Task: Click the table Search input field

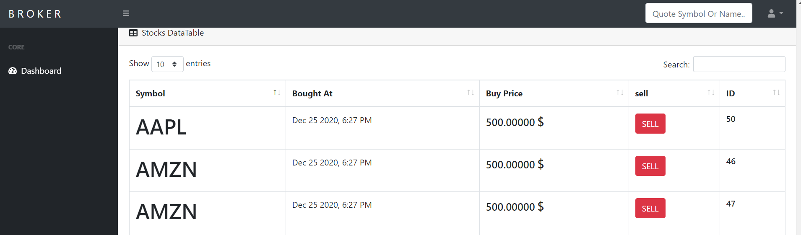Action: click(739, 64)
